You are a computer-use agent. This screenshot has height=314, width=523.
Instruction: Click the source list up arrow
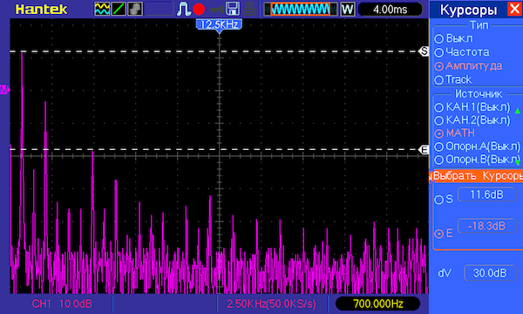(x=517, y=111)
